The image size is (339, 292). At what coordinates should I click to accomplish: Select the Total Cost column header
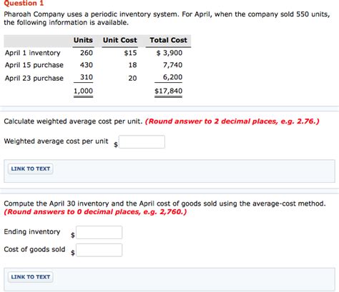tap(168, 40)
